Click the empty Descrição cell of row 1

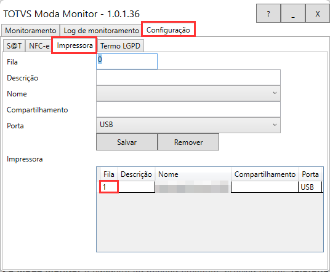[137, 187]
